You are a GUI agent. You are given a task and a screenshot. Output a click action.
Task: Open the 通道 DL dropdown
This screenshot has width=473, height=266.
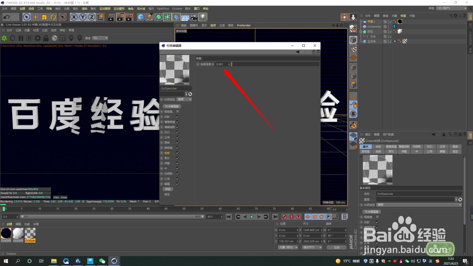pos(101,38)
